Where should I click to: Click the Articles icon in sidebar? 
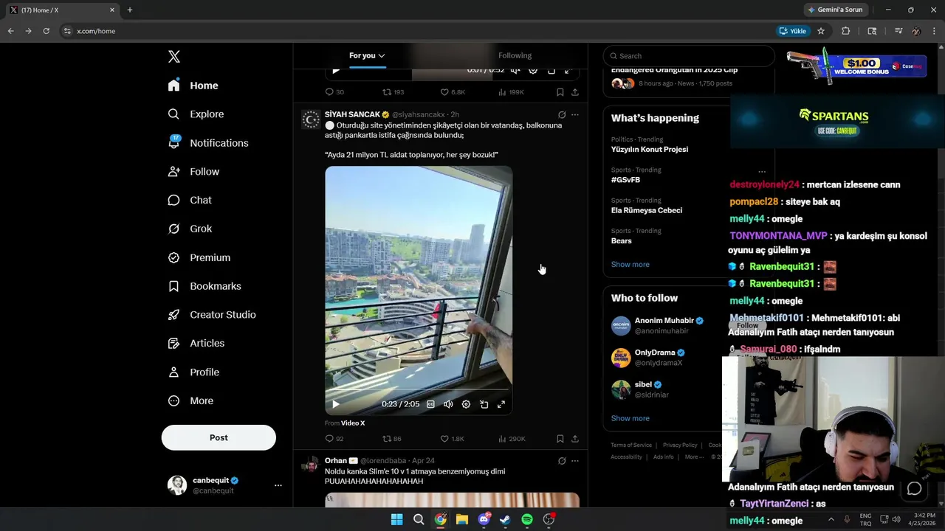(173, 343)
